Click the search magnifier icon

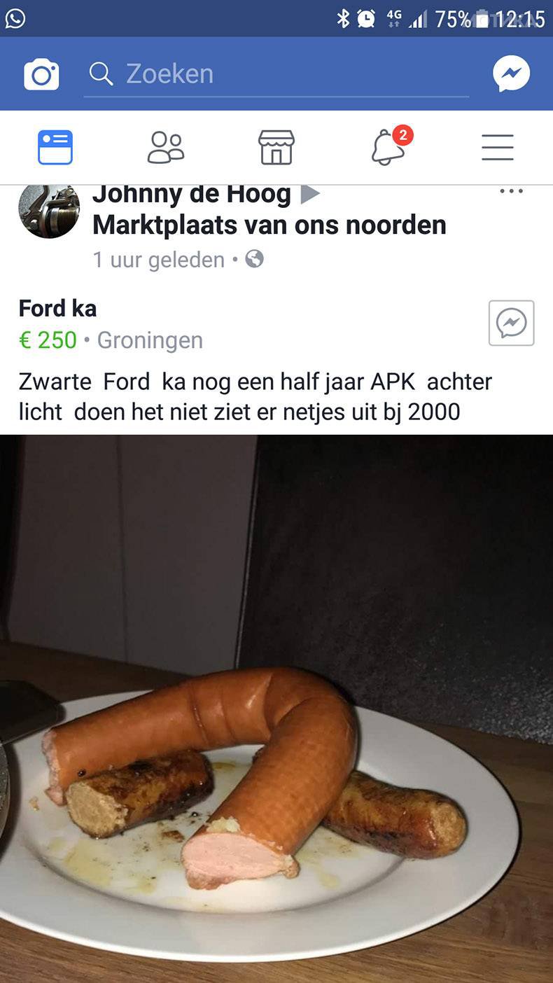point(101,74)
